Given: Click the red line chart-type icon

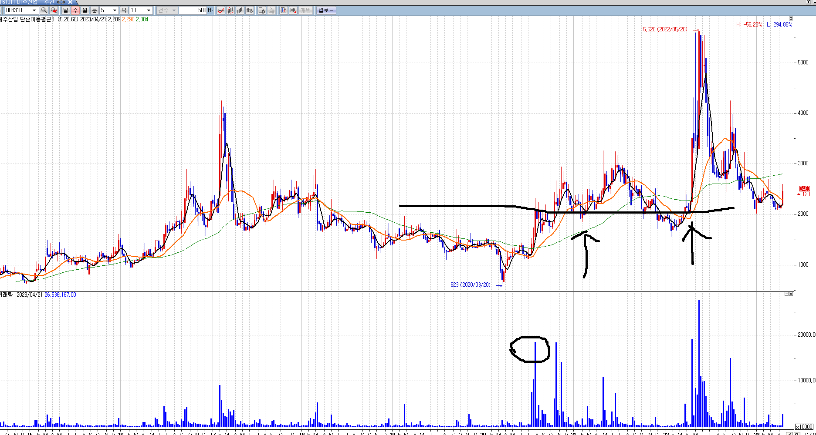Looking at the screenshot, I should pos(221,10).
